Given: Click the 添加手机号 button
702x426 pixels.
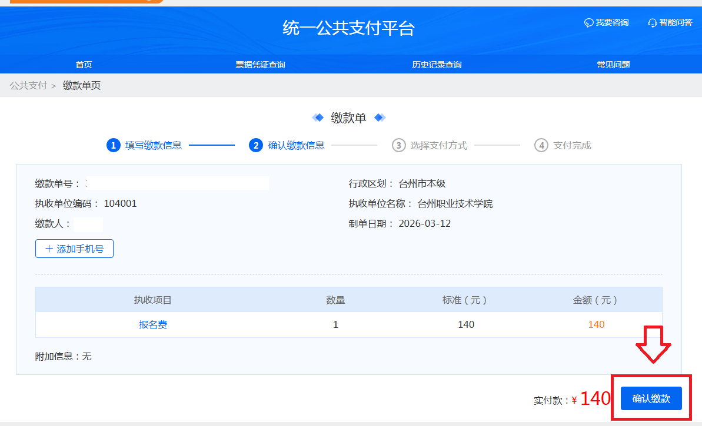Looking at the screenshot, I should click(74, 249).
